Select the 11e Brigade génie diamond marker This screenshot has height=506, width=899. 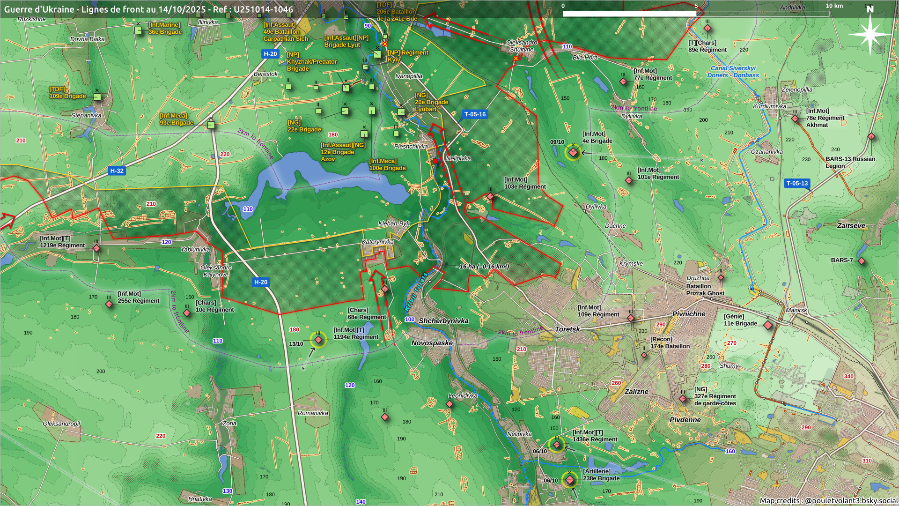click(x=768, y=325)
